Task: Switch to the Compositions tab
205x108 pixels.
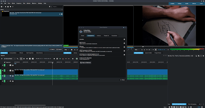Action: pyautogui.click(x=13, y=53)
